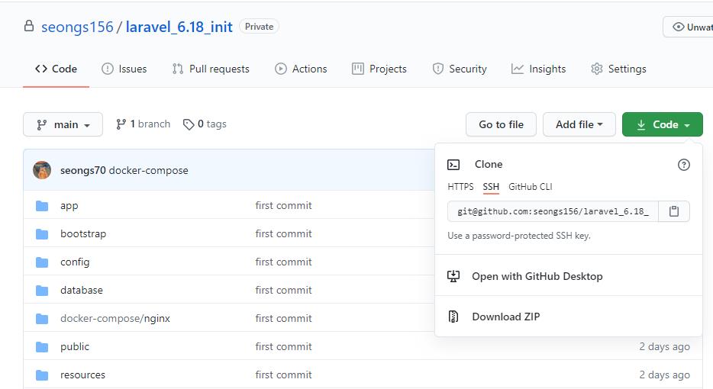Click the branch icon beside 1 branch
This screenshot has width=713, height=389.
121,124
